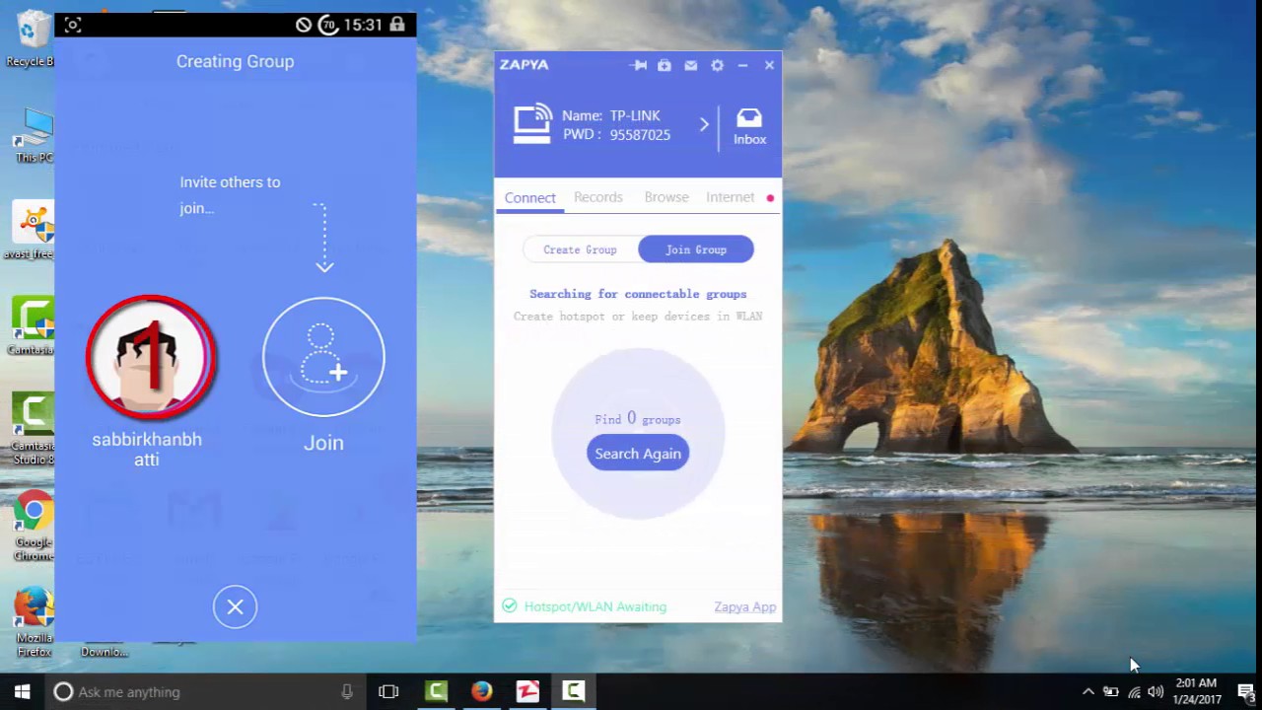Screen dimensions: 1262x710
Task: Expand hotspot details chevron next to TP-LINK
Action: pyautogui.click(x=704, y=124)
